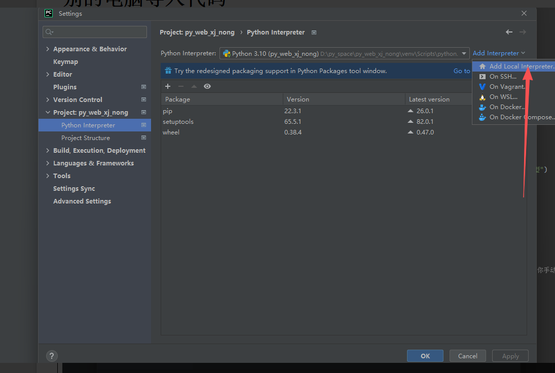The height and width of the screenshot is (373, 555).
Task: Open the Settings Sync page
Action: coord(74,189)
